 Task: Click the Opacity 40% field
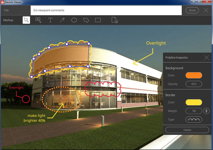pos(194,84)
